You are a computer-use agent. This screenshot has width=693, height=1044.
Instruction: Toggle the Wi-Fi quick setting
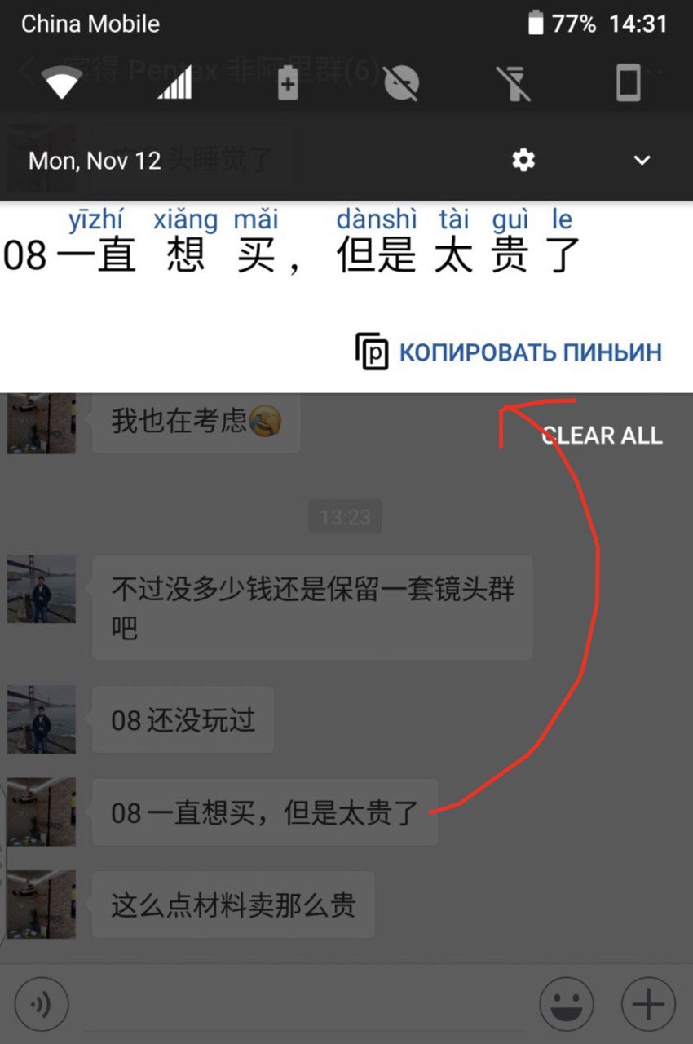click(x=63, y=82)
